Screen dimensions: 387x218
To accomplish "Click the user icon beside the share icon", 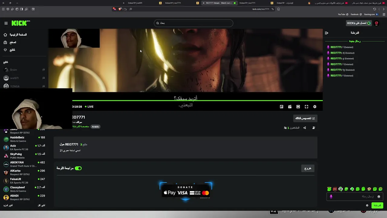I will (314, 128).
